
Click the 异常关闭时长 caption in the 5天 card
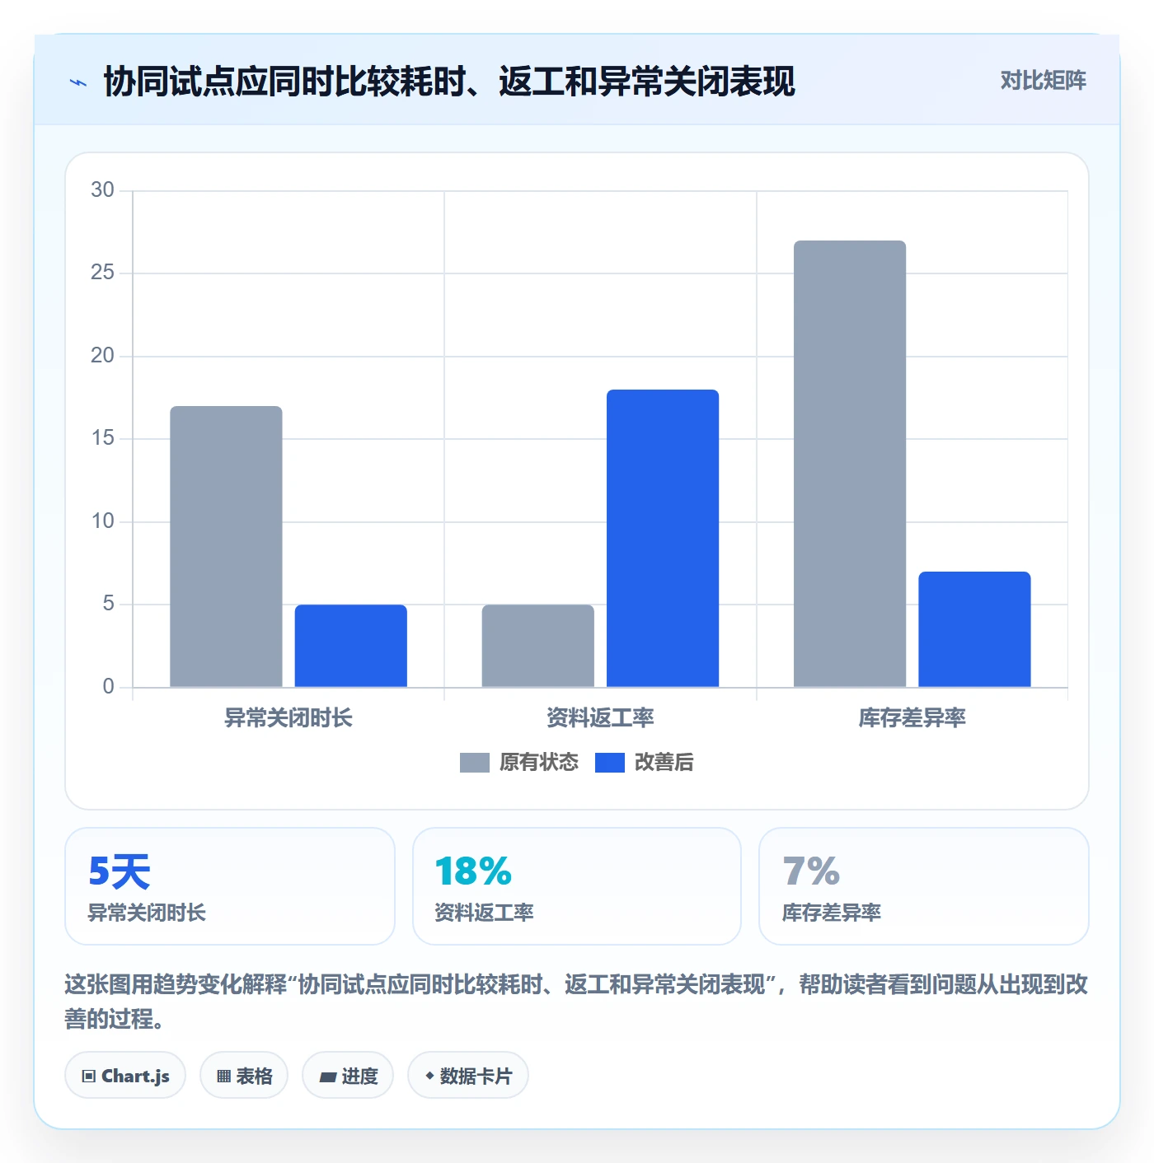pos(147,913)
